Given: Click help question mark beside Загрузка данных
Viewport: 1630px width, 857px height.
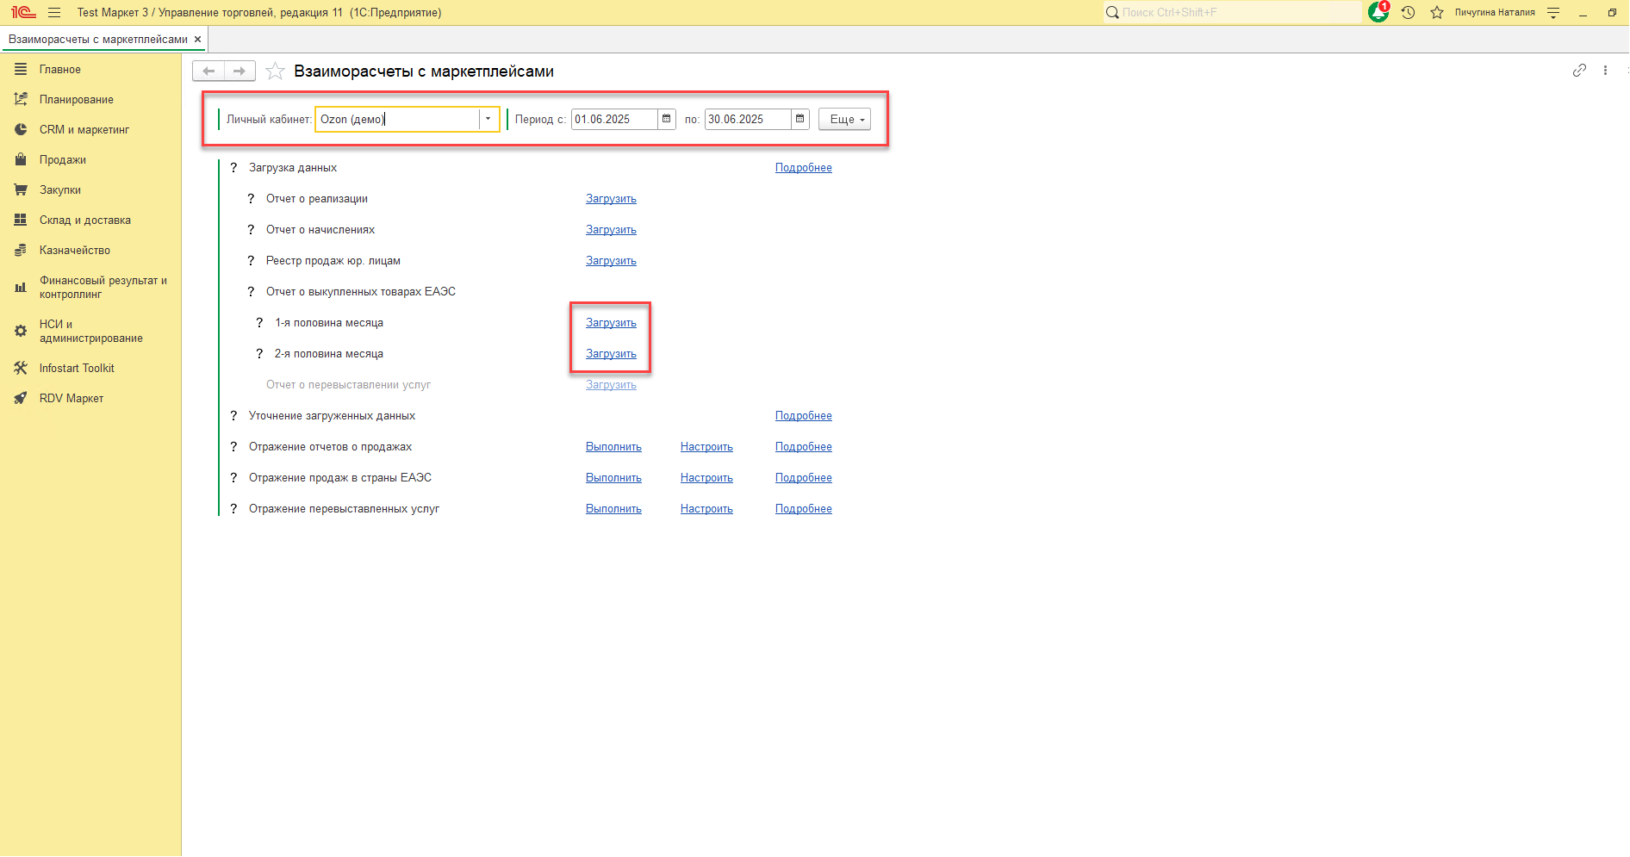Looking at the screenshot, I should pos(233,168).
